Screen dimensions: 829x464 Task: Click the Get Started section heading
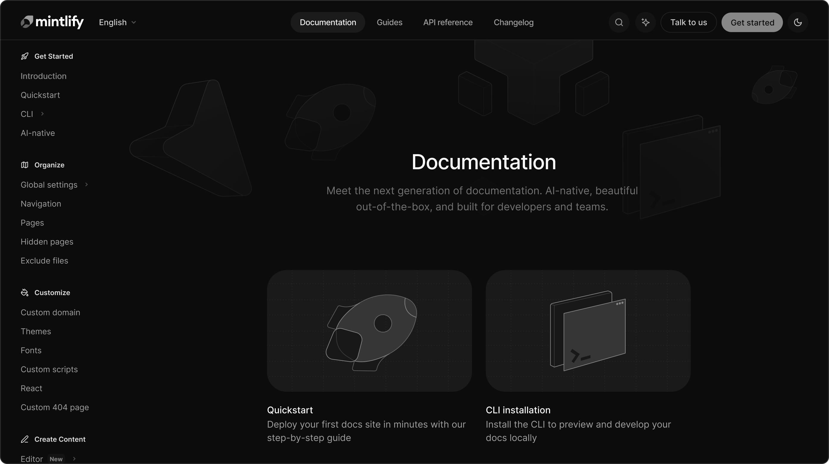tap(54, 56)
